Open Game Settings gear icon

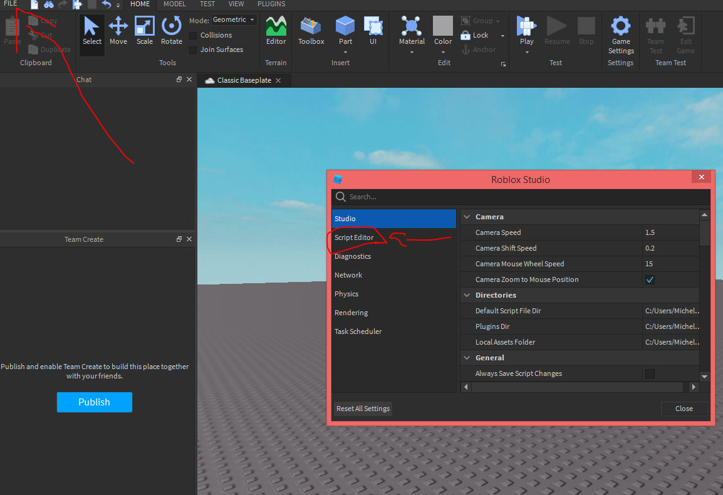[620, 26]
